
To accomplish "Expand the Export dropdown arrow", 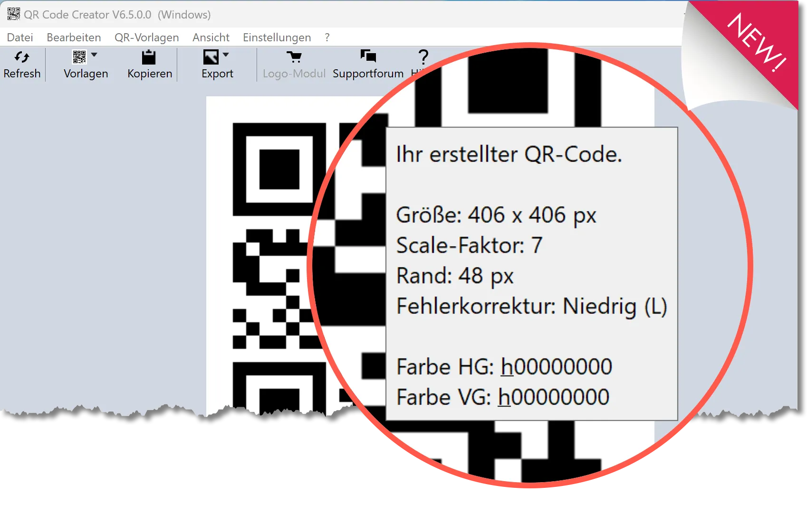I will (226, 55).
